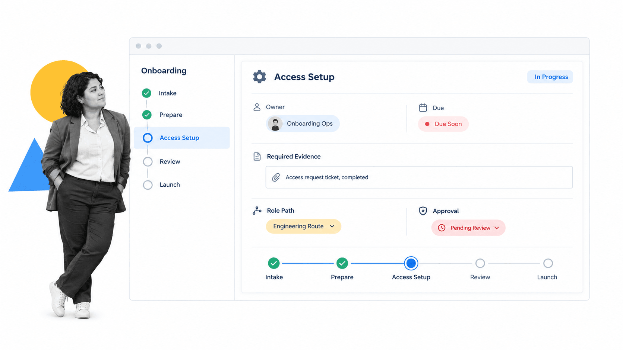Screen dimensions: 623x350
Task: Click the red dot in Due Soon badge
Action: pyautogui.click(x=427, y=124)
